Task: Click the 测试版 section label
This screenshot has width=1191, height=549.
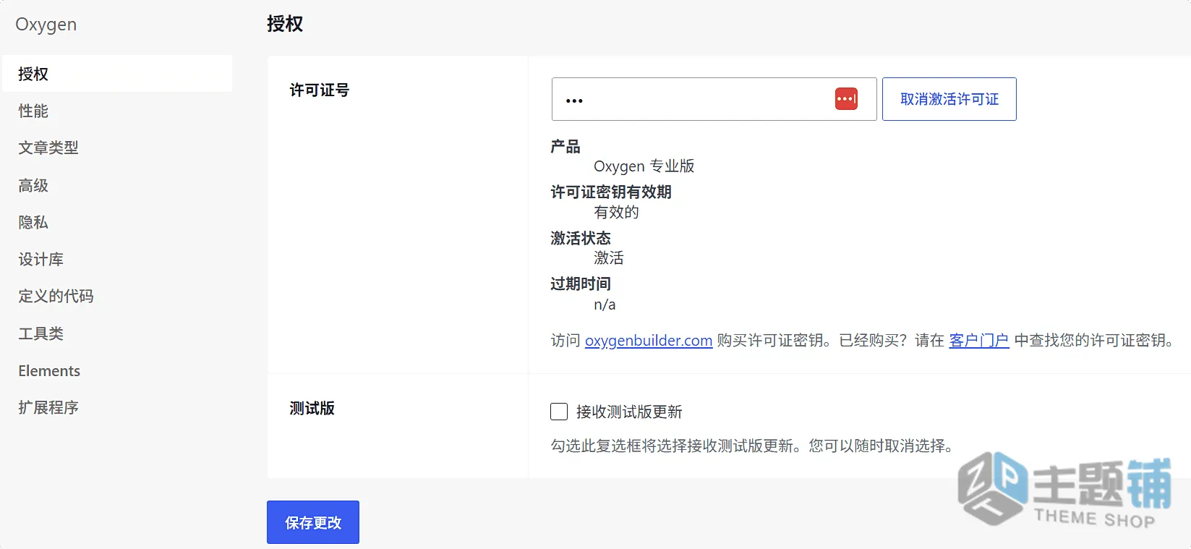Action: (x=312, y=408)
